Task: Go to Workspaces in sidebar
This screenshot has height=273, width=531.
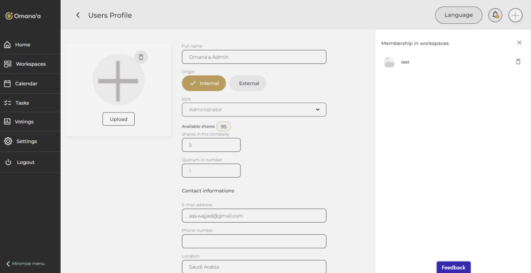Action: [30, 64]
